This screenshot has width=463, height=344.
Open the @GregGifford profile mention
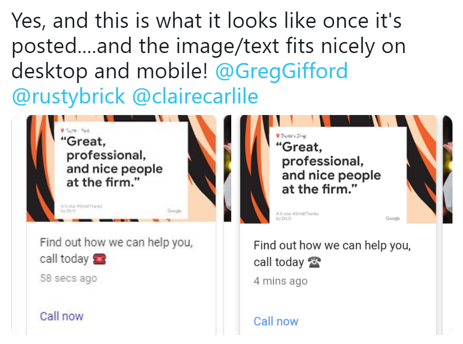coord(282,71)
